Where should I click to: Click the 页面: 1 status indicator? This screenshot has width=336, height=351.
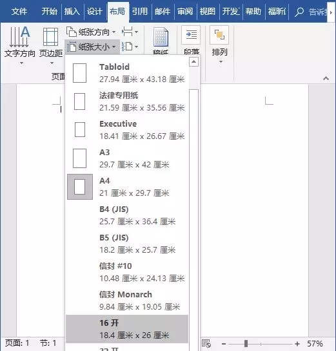(x=17, y=343)
